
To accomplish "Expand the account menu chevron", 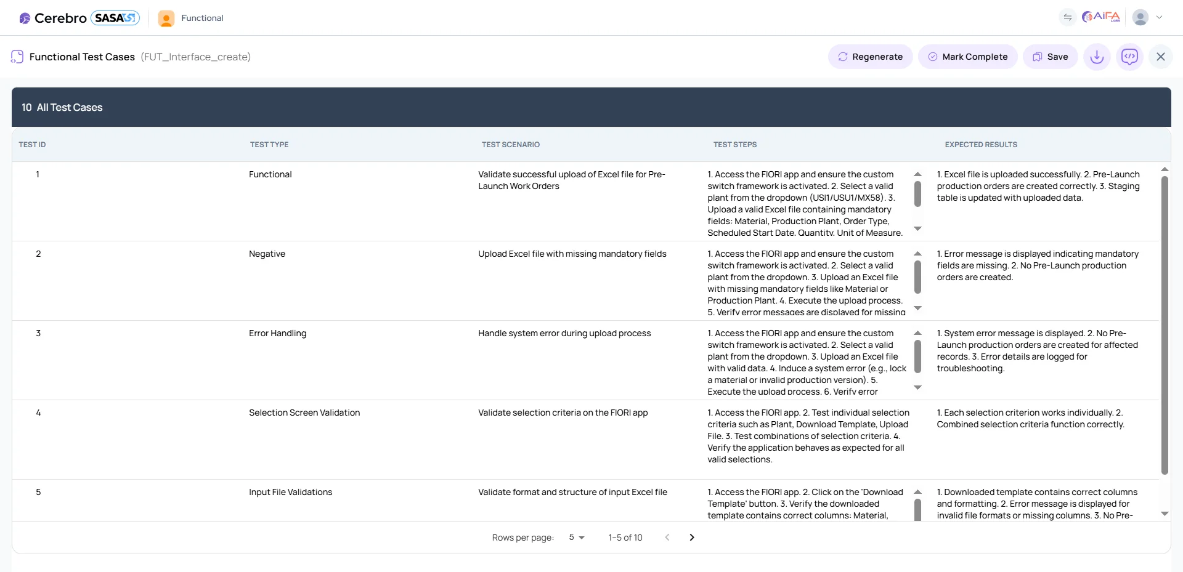I will [1161, 17].
